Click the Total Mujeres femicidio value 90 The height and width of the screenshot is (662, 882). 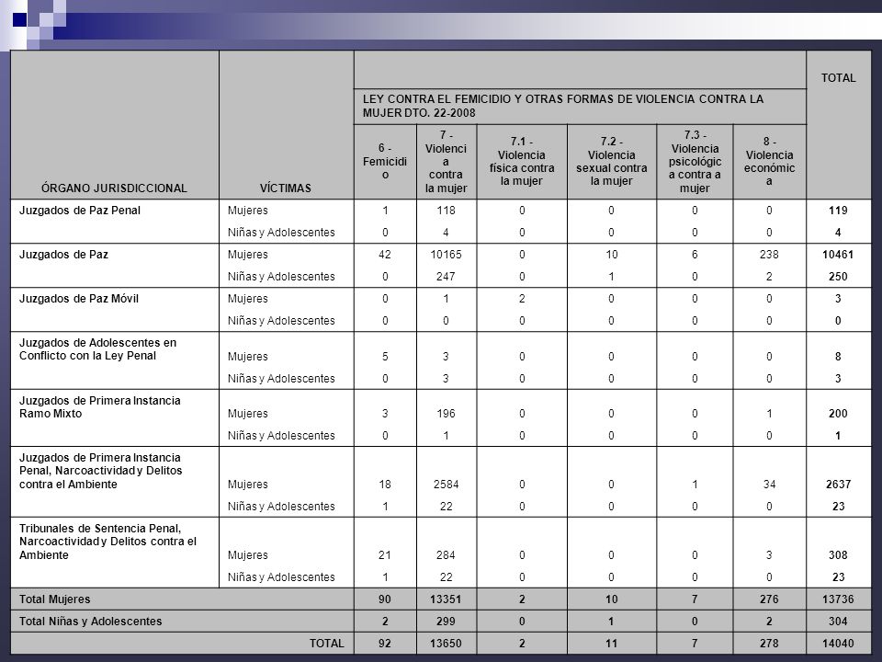(x=385, y=599)
